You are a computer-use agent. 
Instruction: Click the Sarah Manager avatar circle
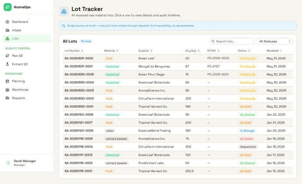click(x=8, y=163)
